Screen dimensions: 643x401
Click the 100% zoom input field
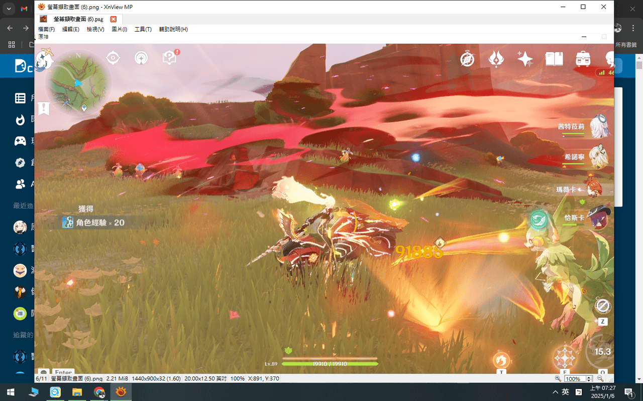[x=574, y=378]
